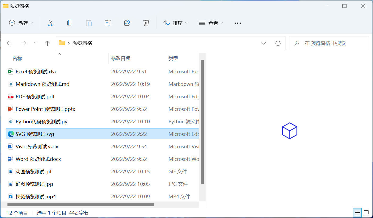The height and width of the screenshot is (218, 373).
Task: Click the Paste clipboard icon
Action: (x=89, y=23)
